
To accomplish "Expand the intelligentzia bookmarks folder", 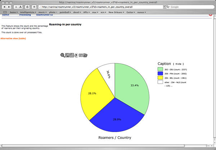I will [x=28, y=12].
